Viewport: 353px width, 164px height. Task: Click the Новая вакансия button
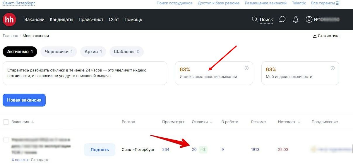pyautogui.click(x=24, y=100)
